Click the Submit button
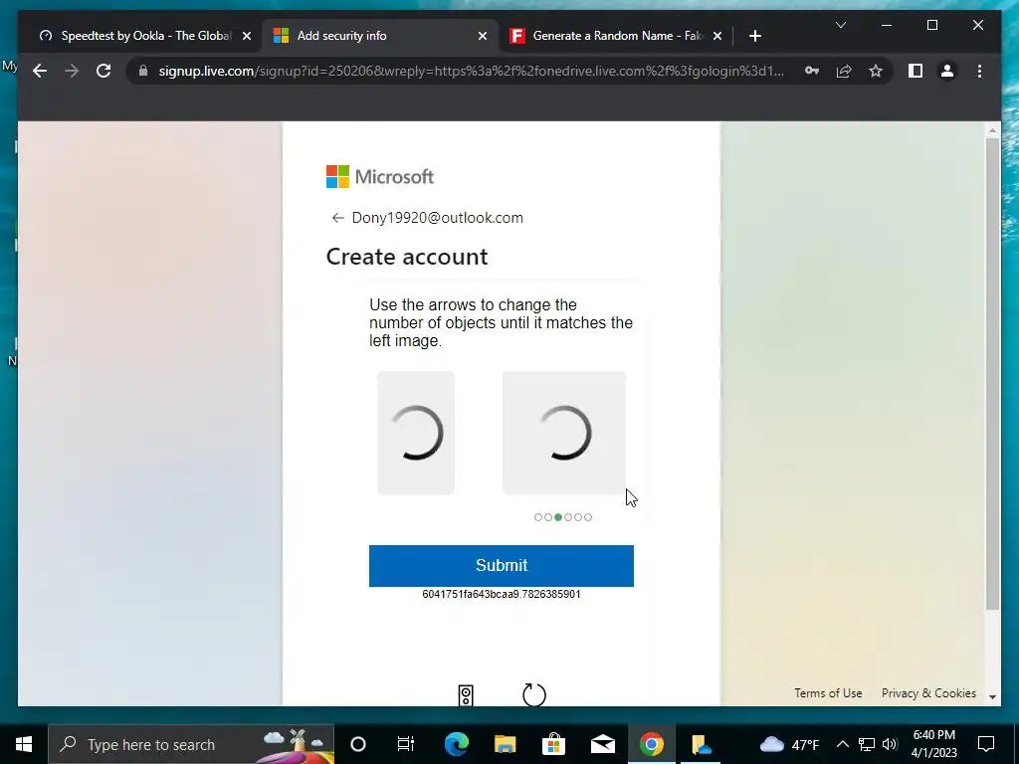 [x=502, y=565]
